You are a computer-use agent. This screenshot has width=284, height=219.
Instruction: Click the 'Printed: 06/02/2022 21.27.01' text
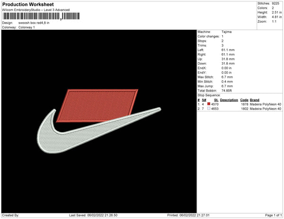point(188,215)
